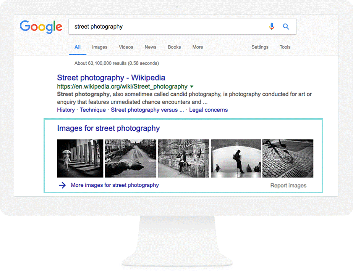Open the More search categories menu

[x=198, y=47]
